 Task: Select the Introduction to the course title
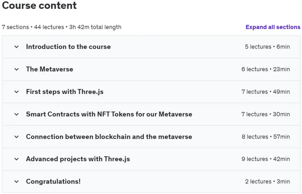point(69,47)
